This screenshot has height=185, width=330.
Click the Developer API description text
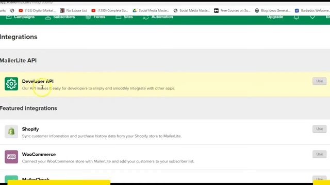(x=98, y=88)
